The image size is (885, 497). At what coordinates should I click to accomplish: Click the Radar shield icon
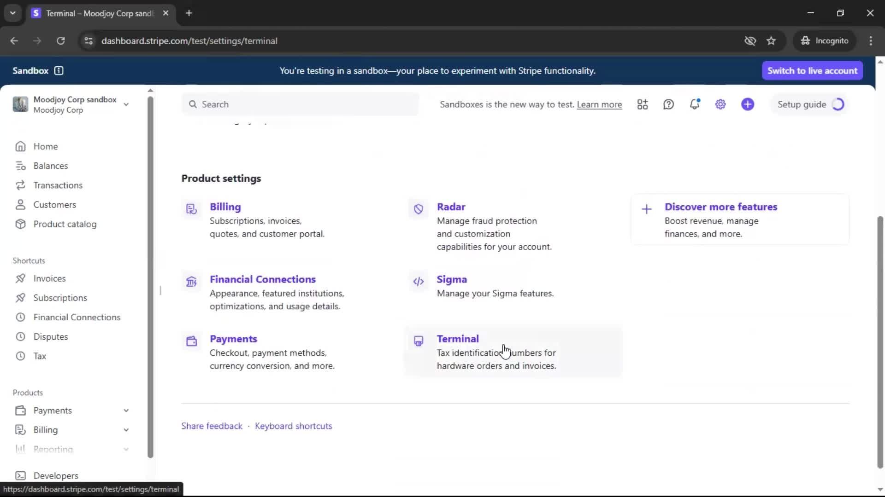pyautogui.click(x=418, y=209)
